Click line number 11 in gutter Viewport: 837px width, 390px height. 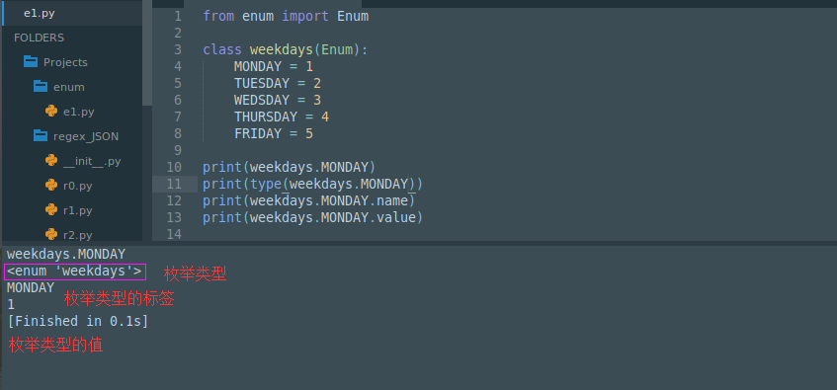(174, 184)
